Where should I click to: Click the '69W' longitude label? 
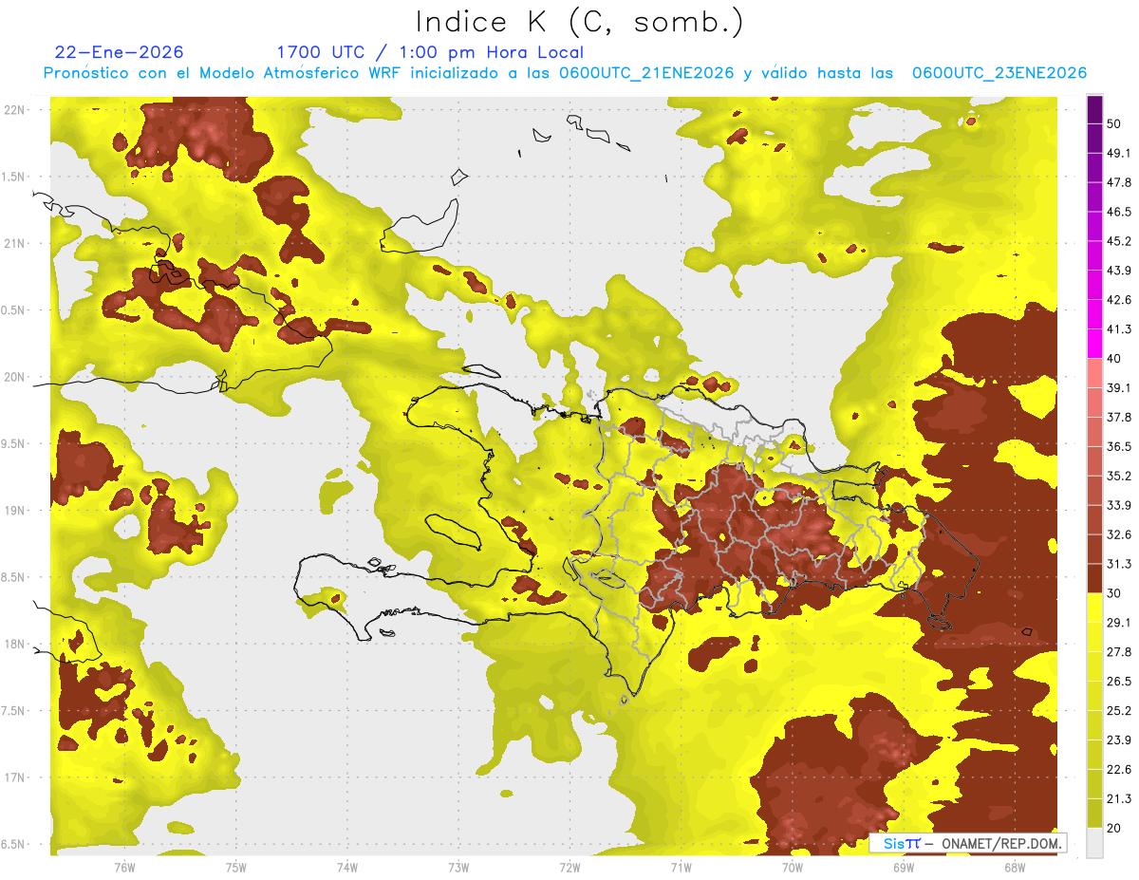tap(904, 867)
